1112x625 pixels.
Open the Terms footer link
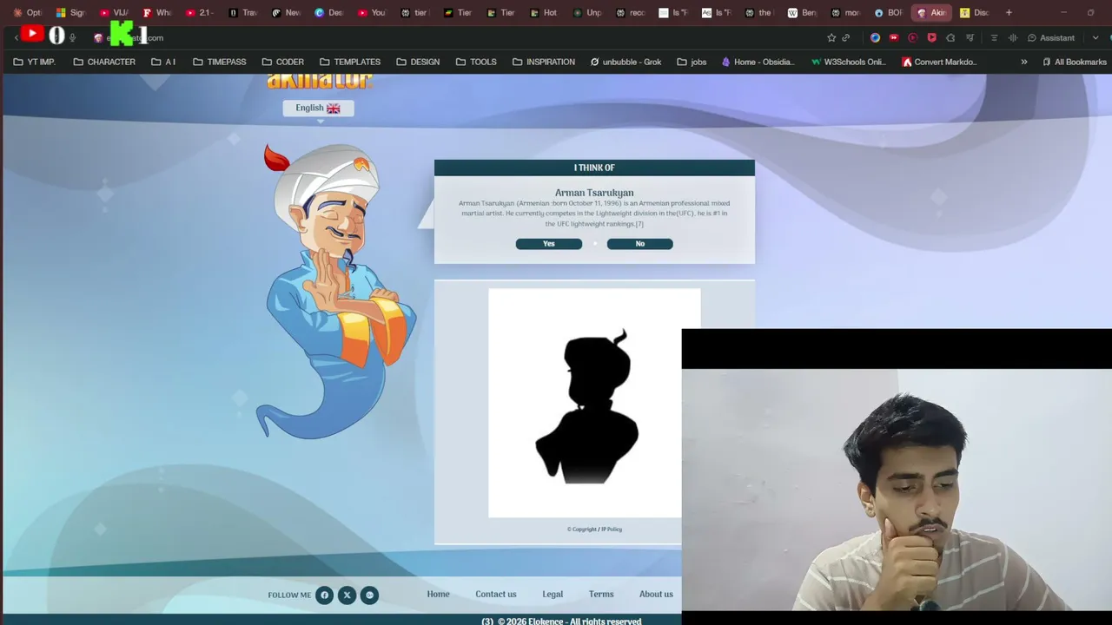click(x=601, y=595)
